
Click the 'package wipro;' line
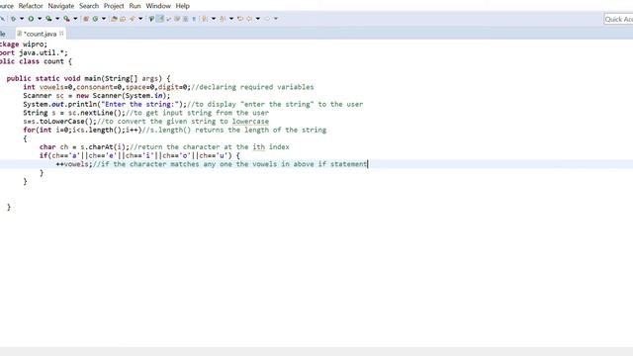pos(24,44)
